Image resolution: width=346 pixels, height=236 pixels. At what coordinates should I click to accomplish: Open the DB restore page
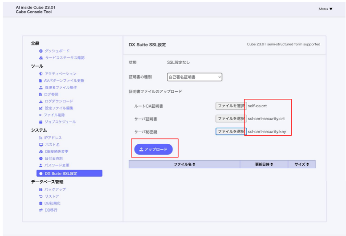pyautogui.click(x=52, y=196)
